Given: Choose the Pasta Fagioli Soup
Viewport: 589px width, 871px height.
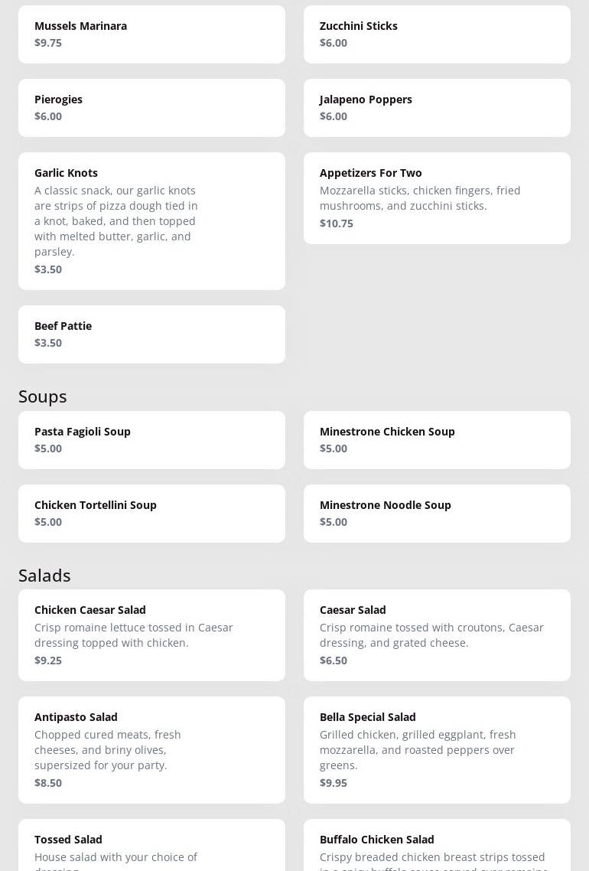Looking at the screenshot, I should [x=151, y=440].
